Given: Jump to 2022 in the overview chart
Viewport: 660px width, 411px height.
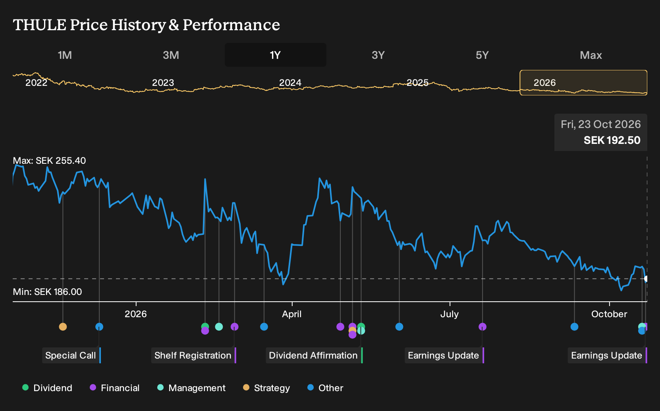Looking at the screenshot, I should tap(36, 83).
